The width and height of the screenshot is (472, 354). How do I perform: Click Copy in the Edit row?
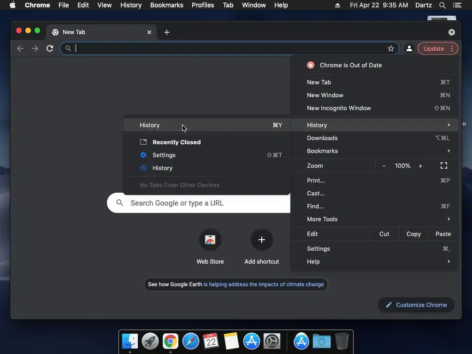point(413,234)
